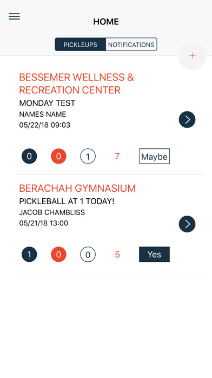Tap the red 7 count for Bessemer

coord(117,156)
